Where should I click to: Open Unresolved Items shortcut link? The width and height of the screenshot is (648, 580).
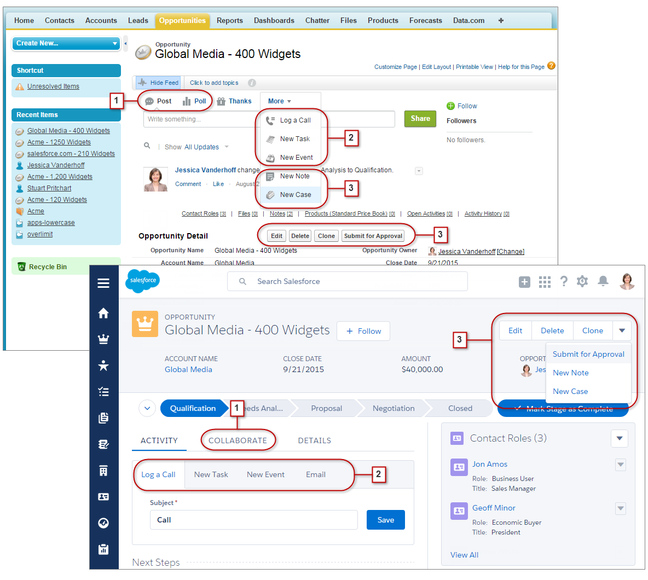[53, 86]
